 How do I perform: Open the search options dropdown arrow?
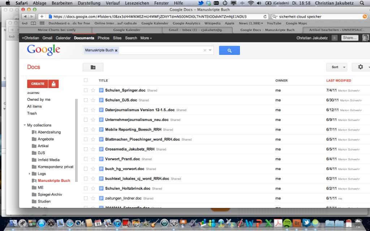click(210, 50)
